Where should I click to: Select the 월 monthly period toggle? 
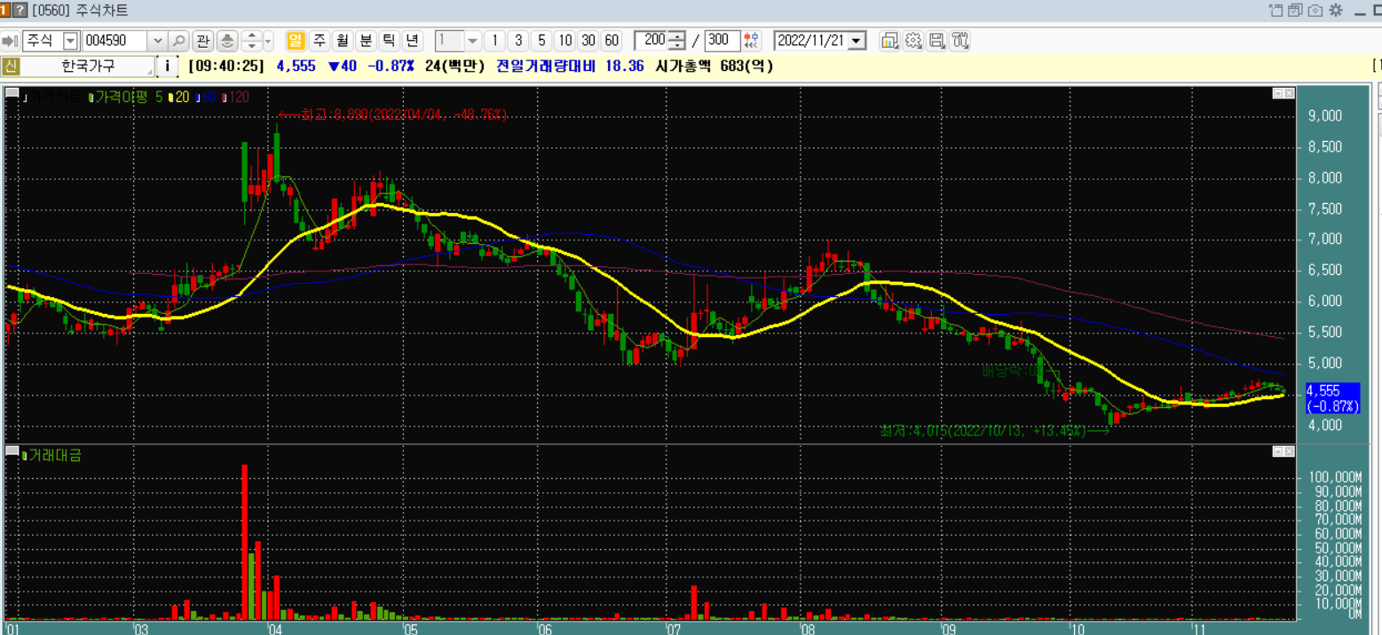coord(343,41)
